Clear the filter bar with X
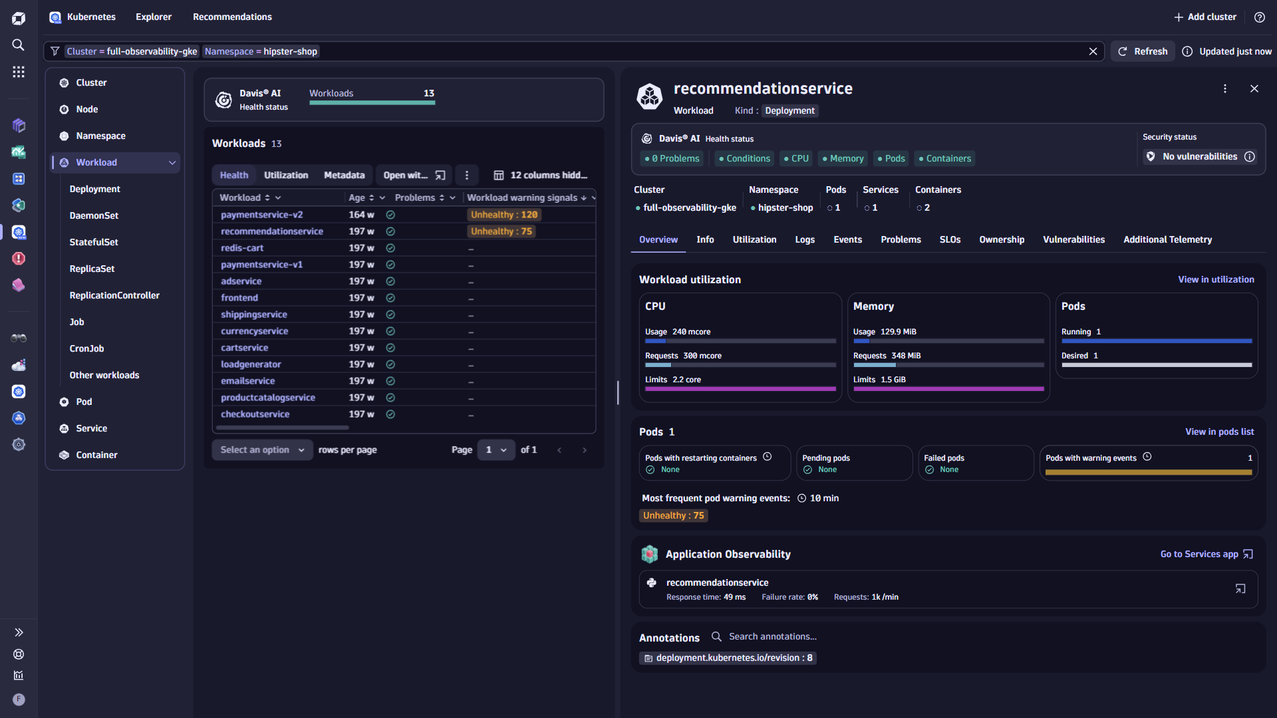Screen dimensions: 1277x718 click(1093, 51)
